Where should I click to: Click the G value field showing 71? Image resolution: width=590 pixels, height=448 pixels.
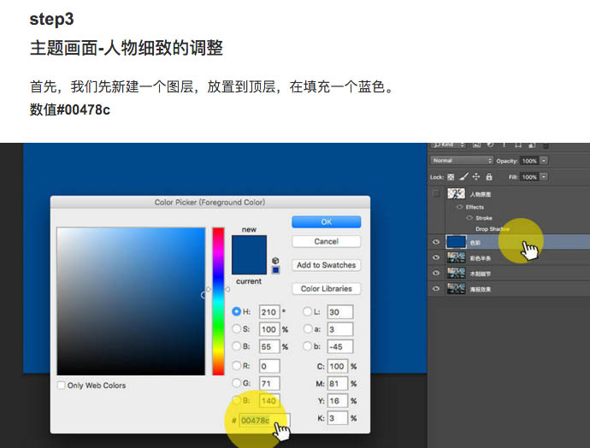tap(269, 383)
